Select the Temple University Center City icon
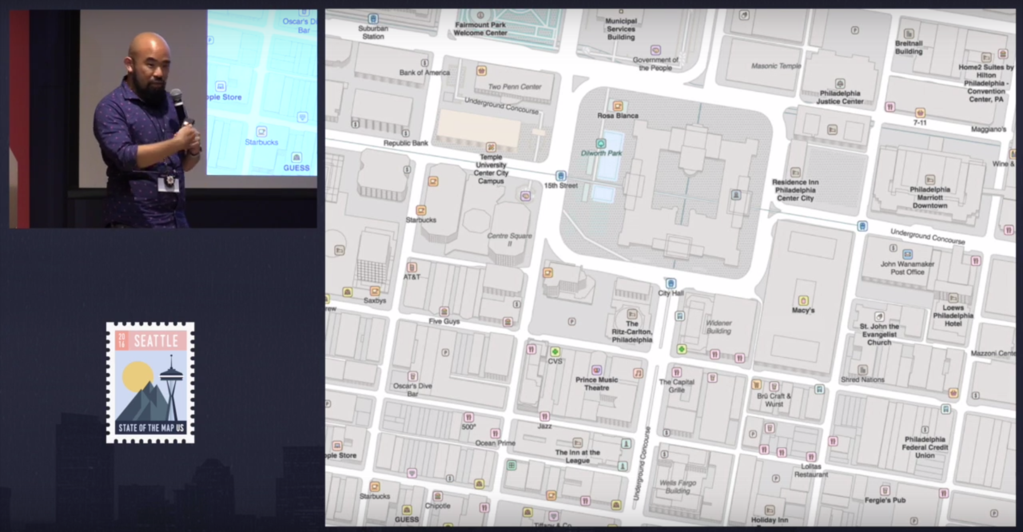 coord(491,147)
